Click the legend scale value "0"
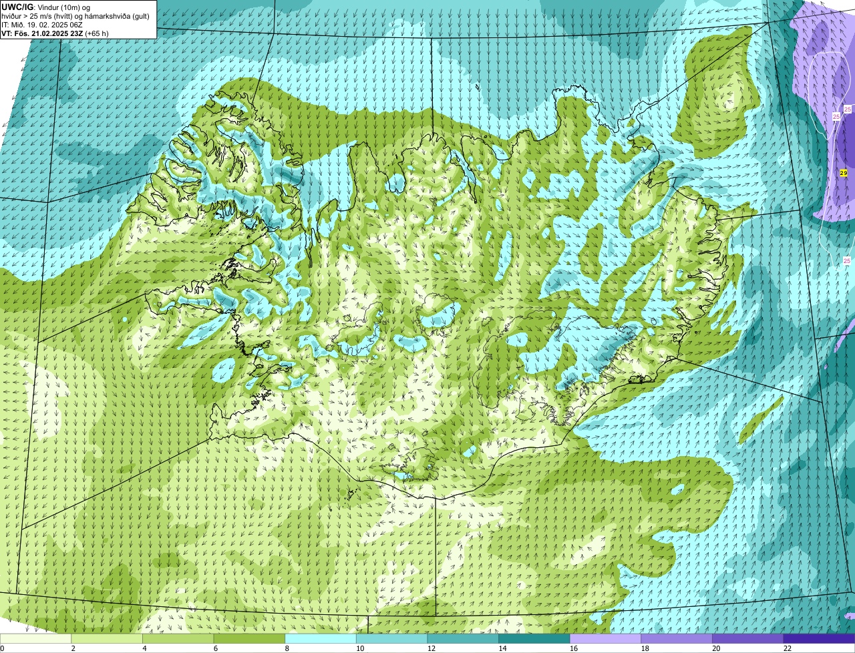Screen dimensions: 855x653 click(2, 648)
